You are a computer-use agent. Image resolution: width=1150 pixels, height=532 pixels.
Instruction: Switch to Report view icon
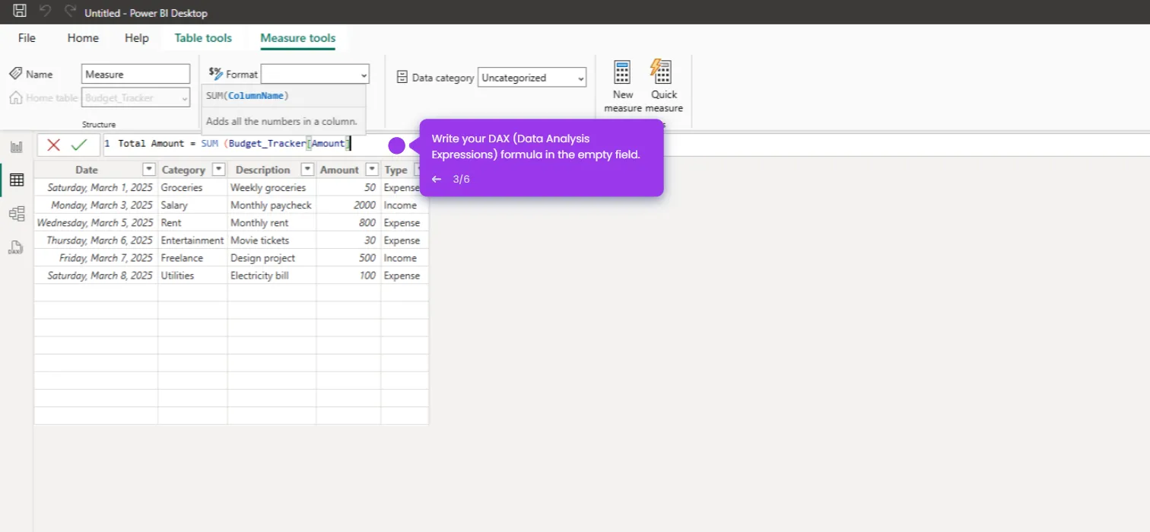pyautogui.click(x=16, y=146)
